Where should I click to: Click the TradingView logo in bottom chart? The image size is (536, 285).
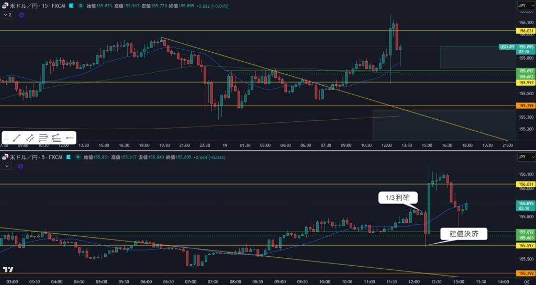(x=8, y=269)
